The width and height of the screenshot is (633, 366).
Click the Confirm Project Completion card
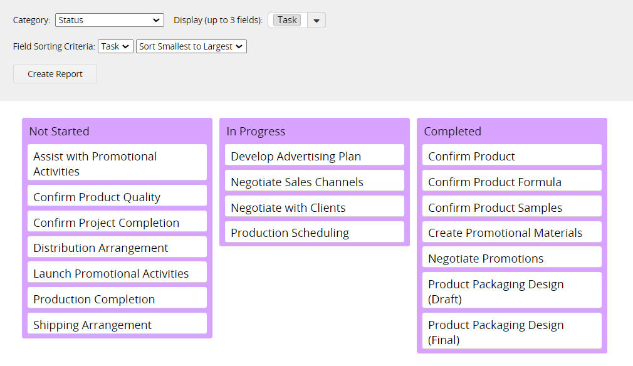coord(117,222)
